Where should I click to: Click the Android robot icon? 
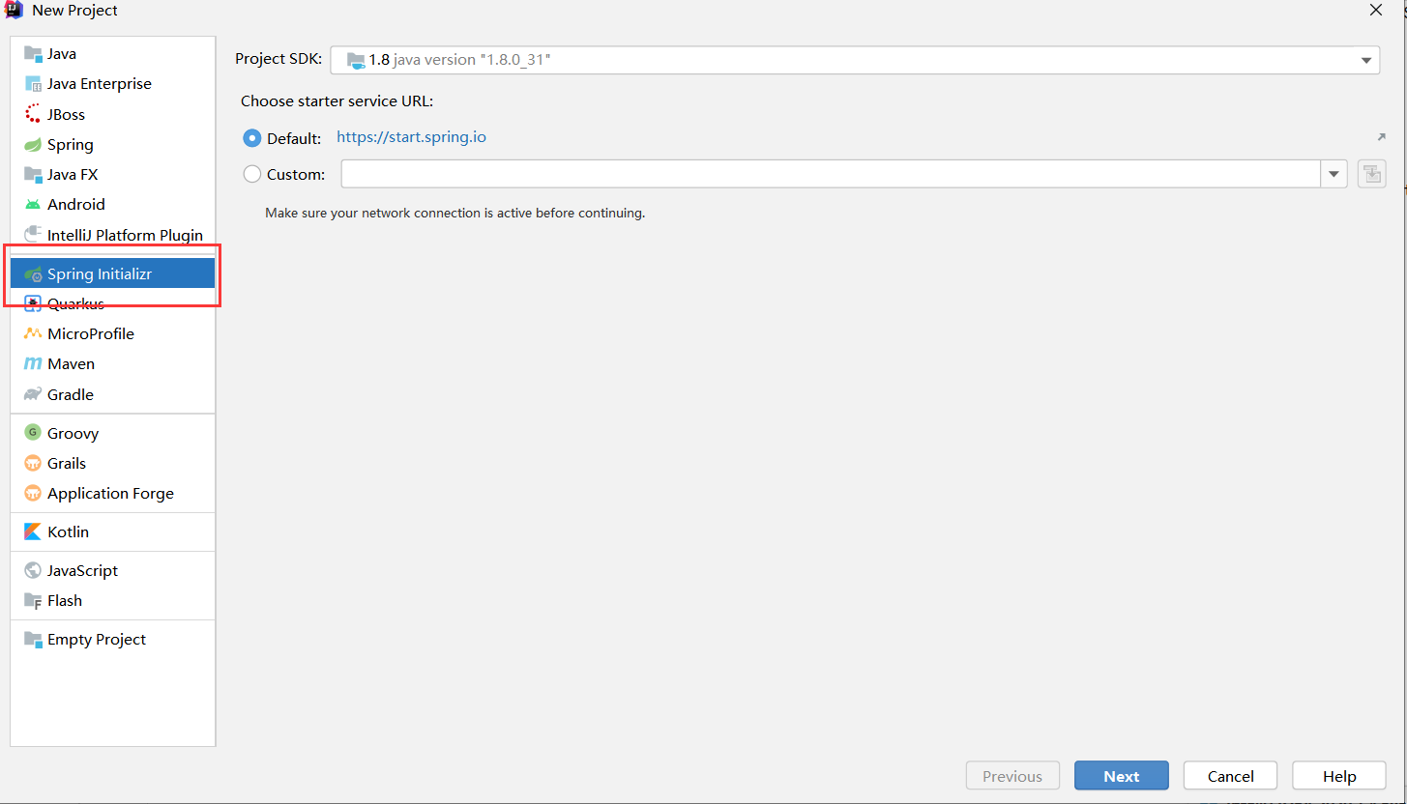click(33, 205)
